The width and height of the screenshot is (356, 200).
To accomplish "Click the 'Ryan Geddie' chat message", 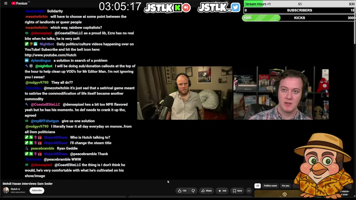I will click(x=67, y=148).
